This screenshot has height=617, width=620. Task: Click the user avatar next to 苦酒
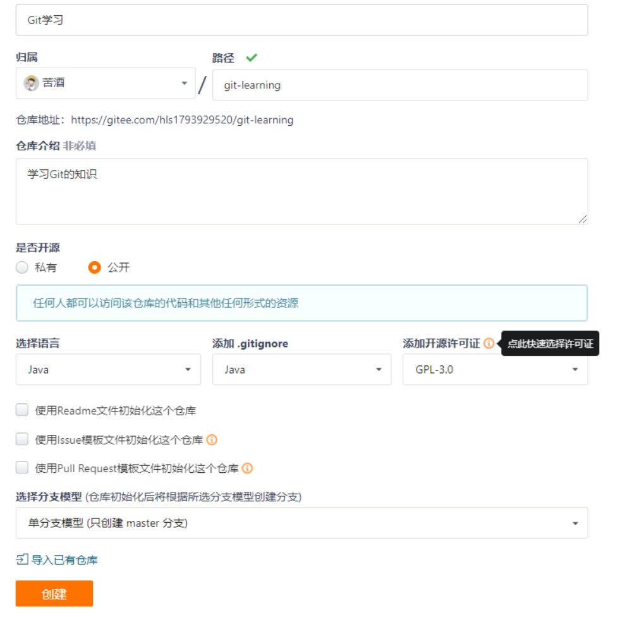[x=31, y=83]
